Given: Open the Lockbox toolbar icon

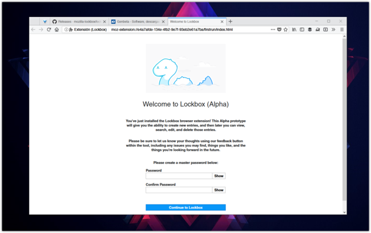Looking at the screenshot, I should pos(325,30).
